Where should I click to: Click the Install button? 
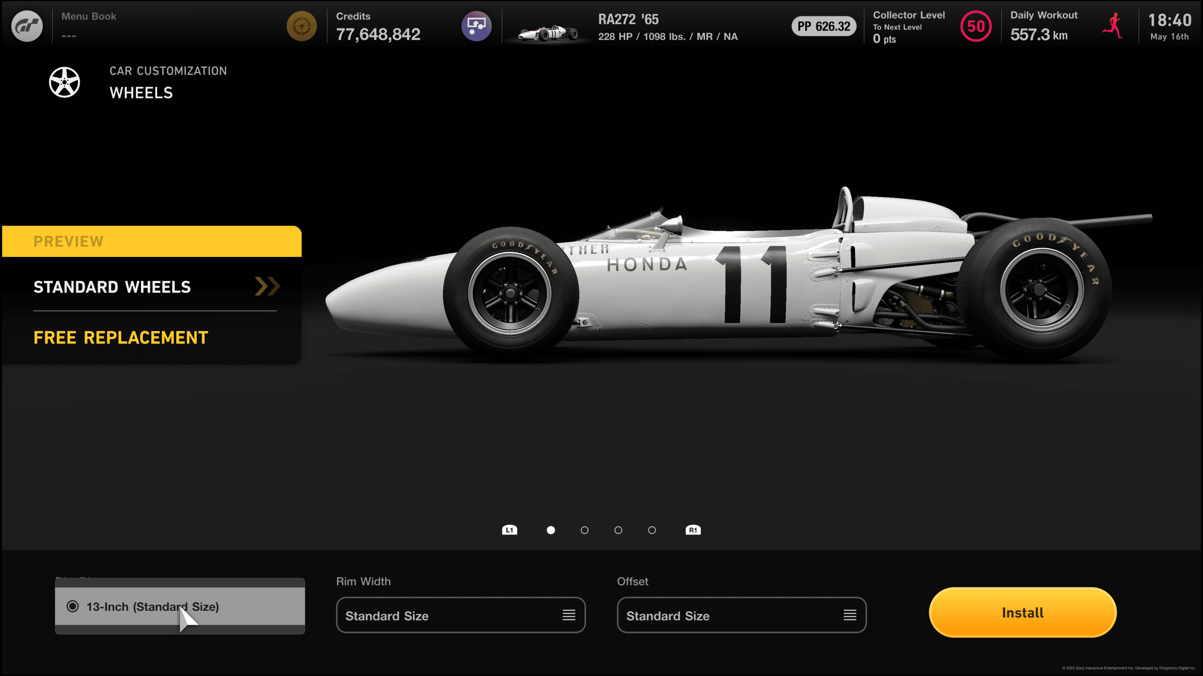click(1023, 612)
